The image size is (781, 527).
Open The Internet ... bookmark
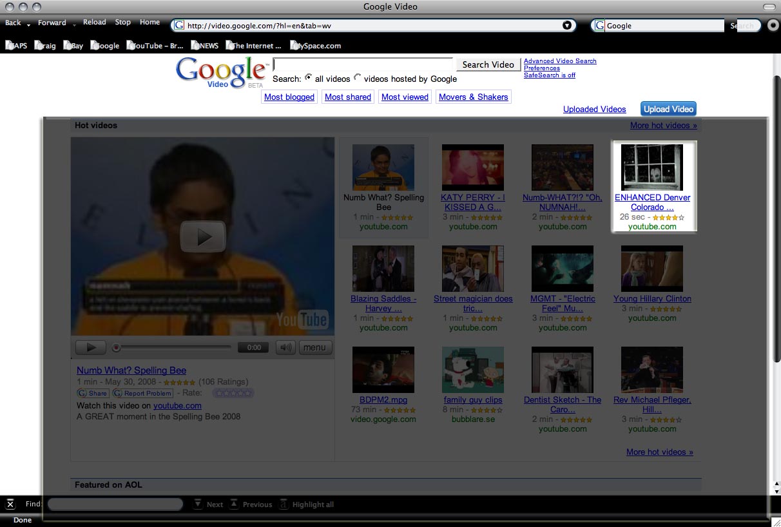[x=253, y=46]
